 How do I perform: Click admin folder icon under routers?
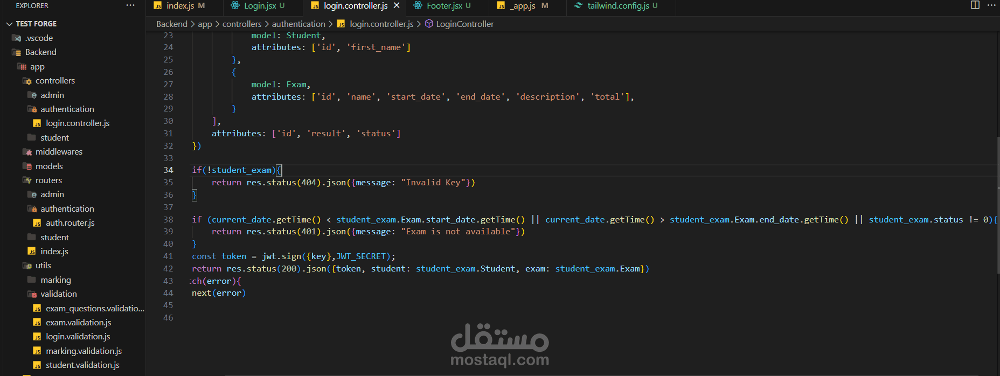point(32,194)
